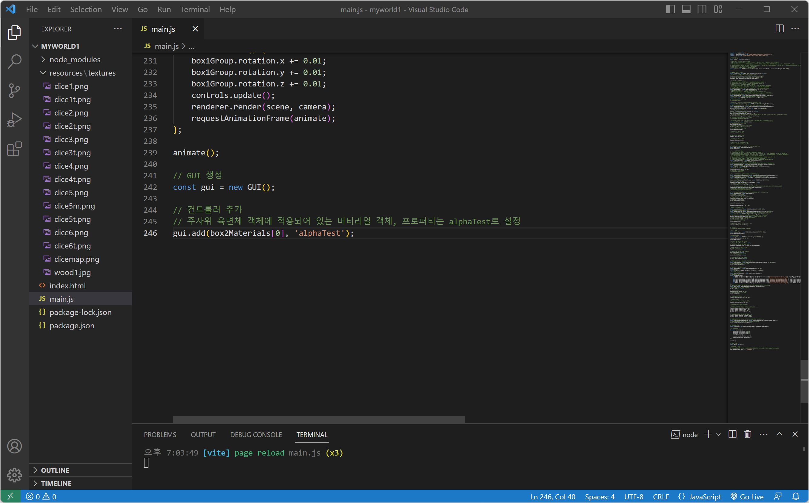Viewport: 809px width, 503px height.
Task: Open the Run and Debug view
Action: click(14, 119)
